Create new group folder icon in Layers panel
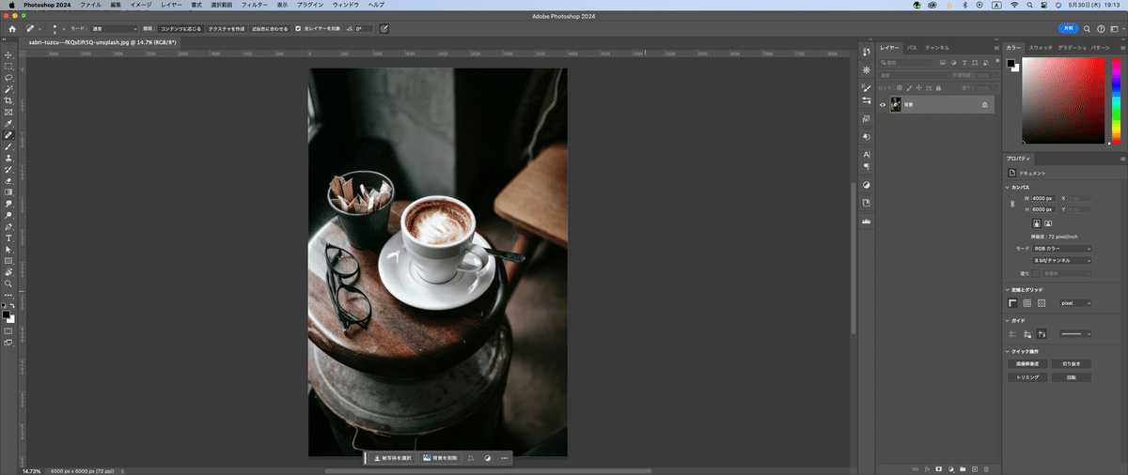 point(963,468)
